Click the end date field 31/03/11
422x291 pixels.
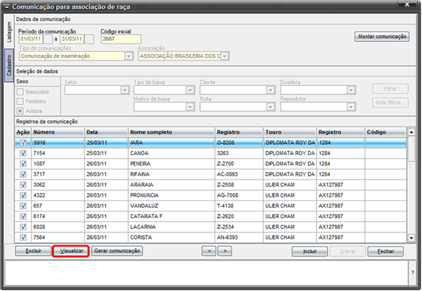point(72,39)
